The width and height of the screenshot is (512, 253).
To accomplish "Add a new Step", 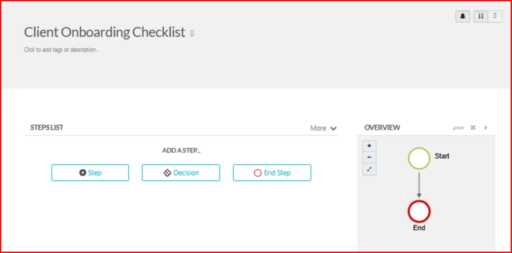I will (90, 172).
